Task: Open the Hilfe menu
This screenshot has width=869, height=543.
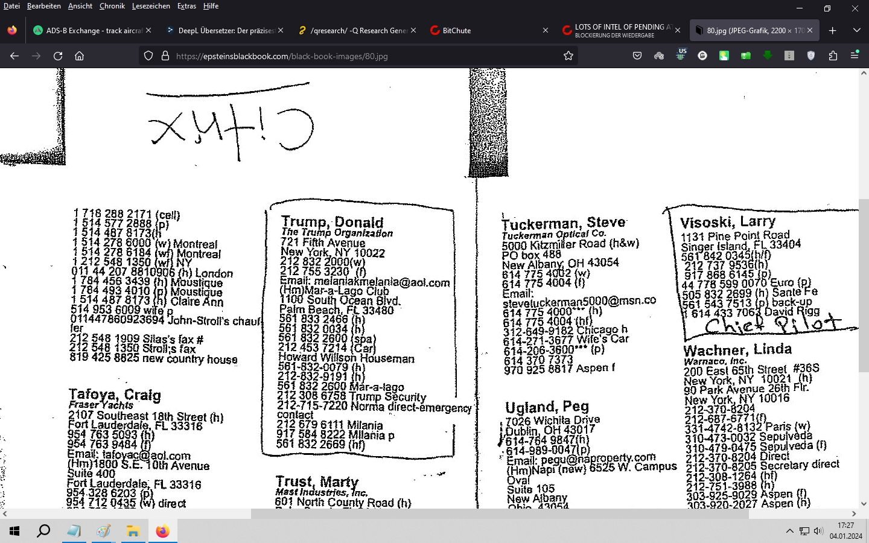Action: pyautogui.click(x=211, y=6)
